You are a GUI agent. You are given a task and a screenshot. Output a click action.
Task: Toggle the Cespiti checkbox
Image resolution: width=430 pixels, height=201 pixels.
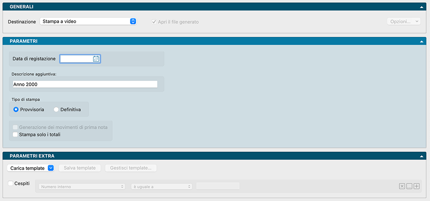[11, 183]
